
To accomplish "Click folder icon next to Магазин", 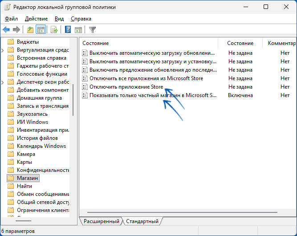I will 11,178.
